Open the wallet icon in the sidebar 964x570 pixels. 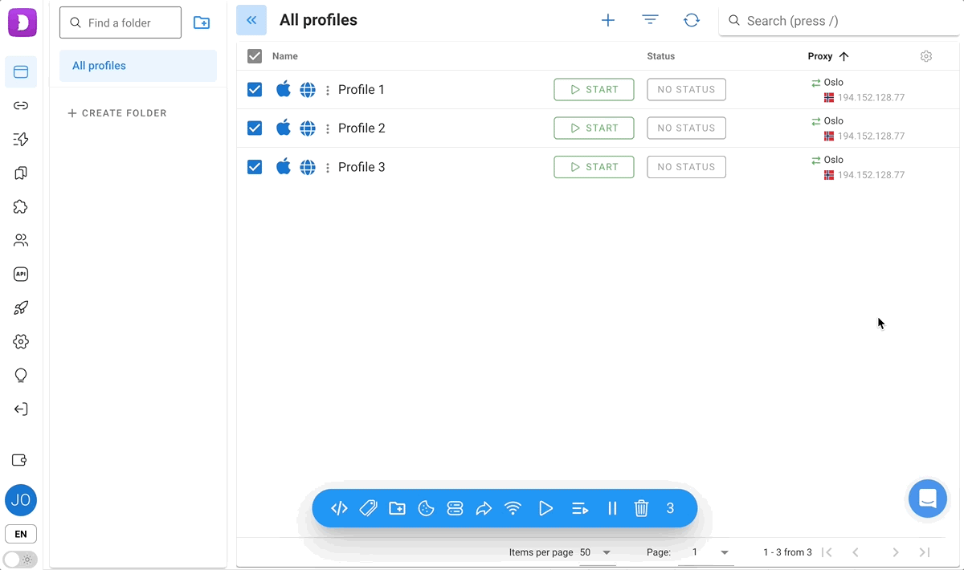[21, 460]
